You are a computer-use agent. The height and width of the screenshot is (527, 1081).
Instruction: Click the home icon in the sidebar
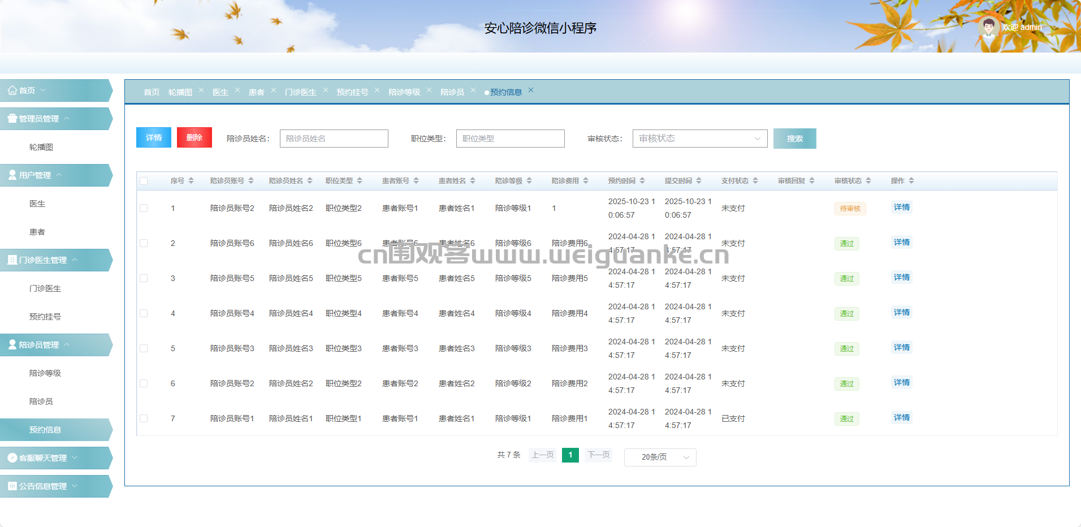(x=12, y=90)
